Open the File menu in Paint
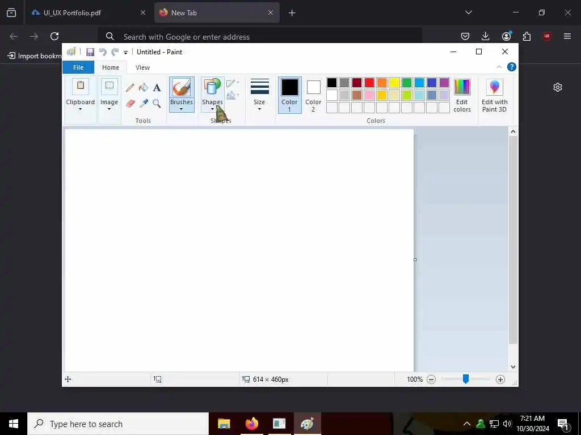The image size is (581, 435). pyautogui.click(x=78, y=67)
